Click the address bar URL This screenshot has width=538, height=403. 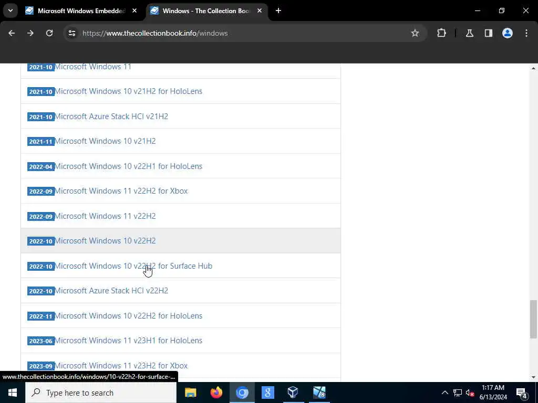tap(155, 33)
